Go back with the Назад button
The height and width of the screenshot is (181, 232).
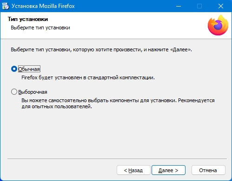coord(133,170)
